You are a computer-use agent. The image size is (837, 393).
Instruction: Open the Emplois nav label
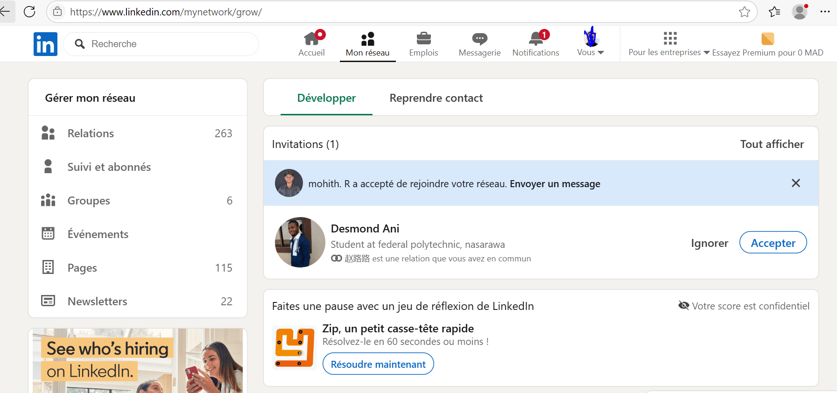424,53
